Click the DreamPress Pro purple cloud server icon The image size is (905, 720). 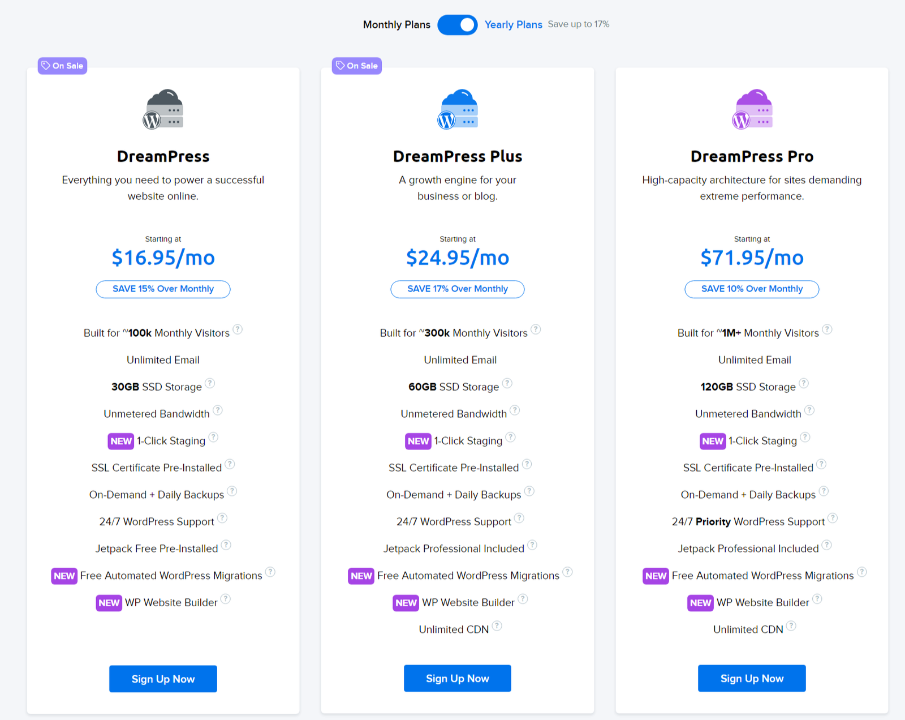pos(752,109)
